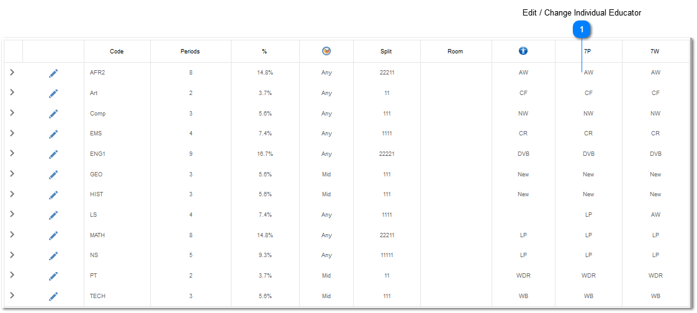Expand the Comp row chevron

point(12,112)
